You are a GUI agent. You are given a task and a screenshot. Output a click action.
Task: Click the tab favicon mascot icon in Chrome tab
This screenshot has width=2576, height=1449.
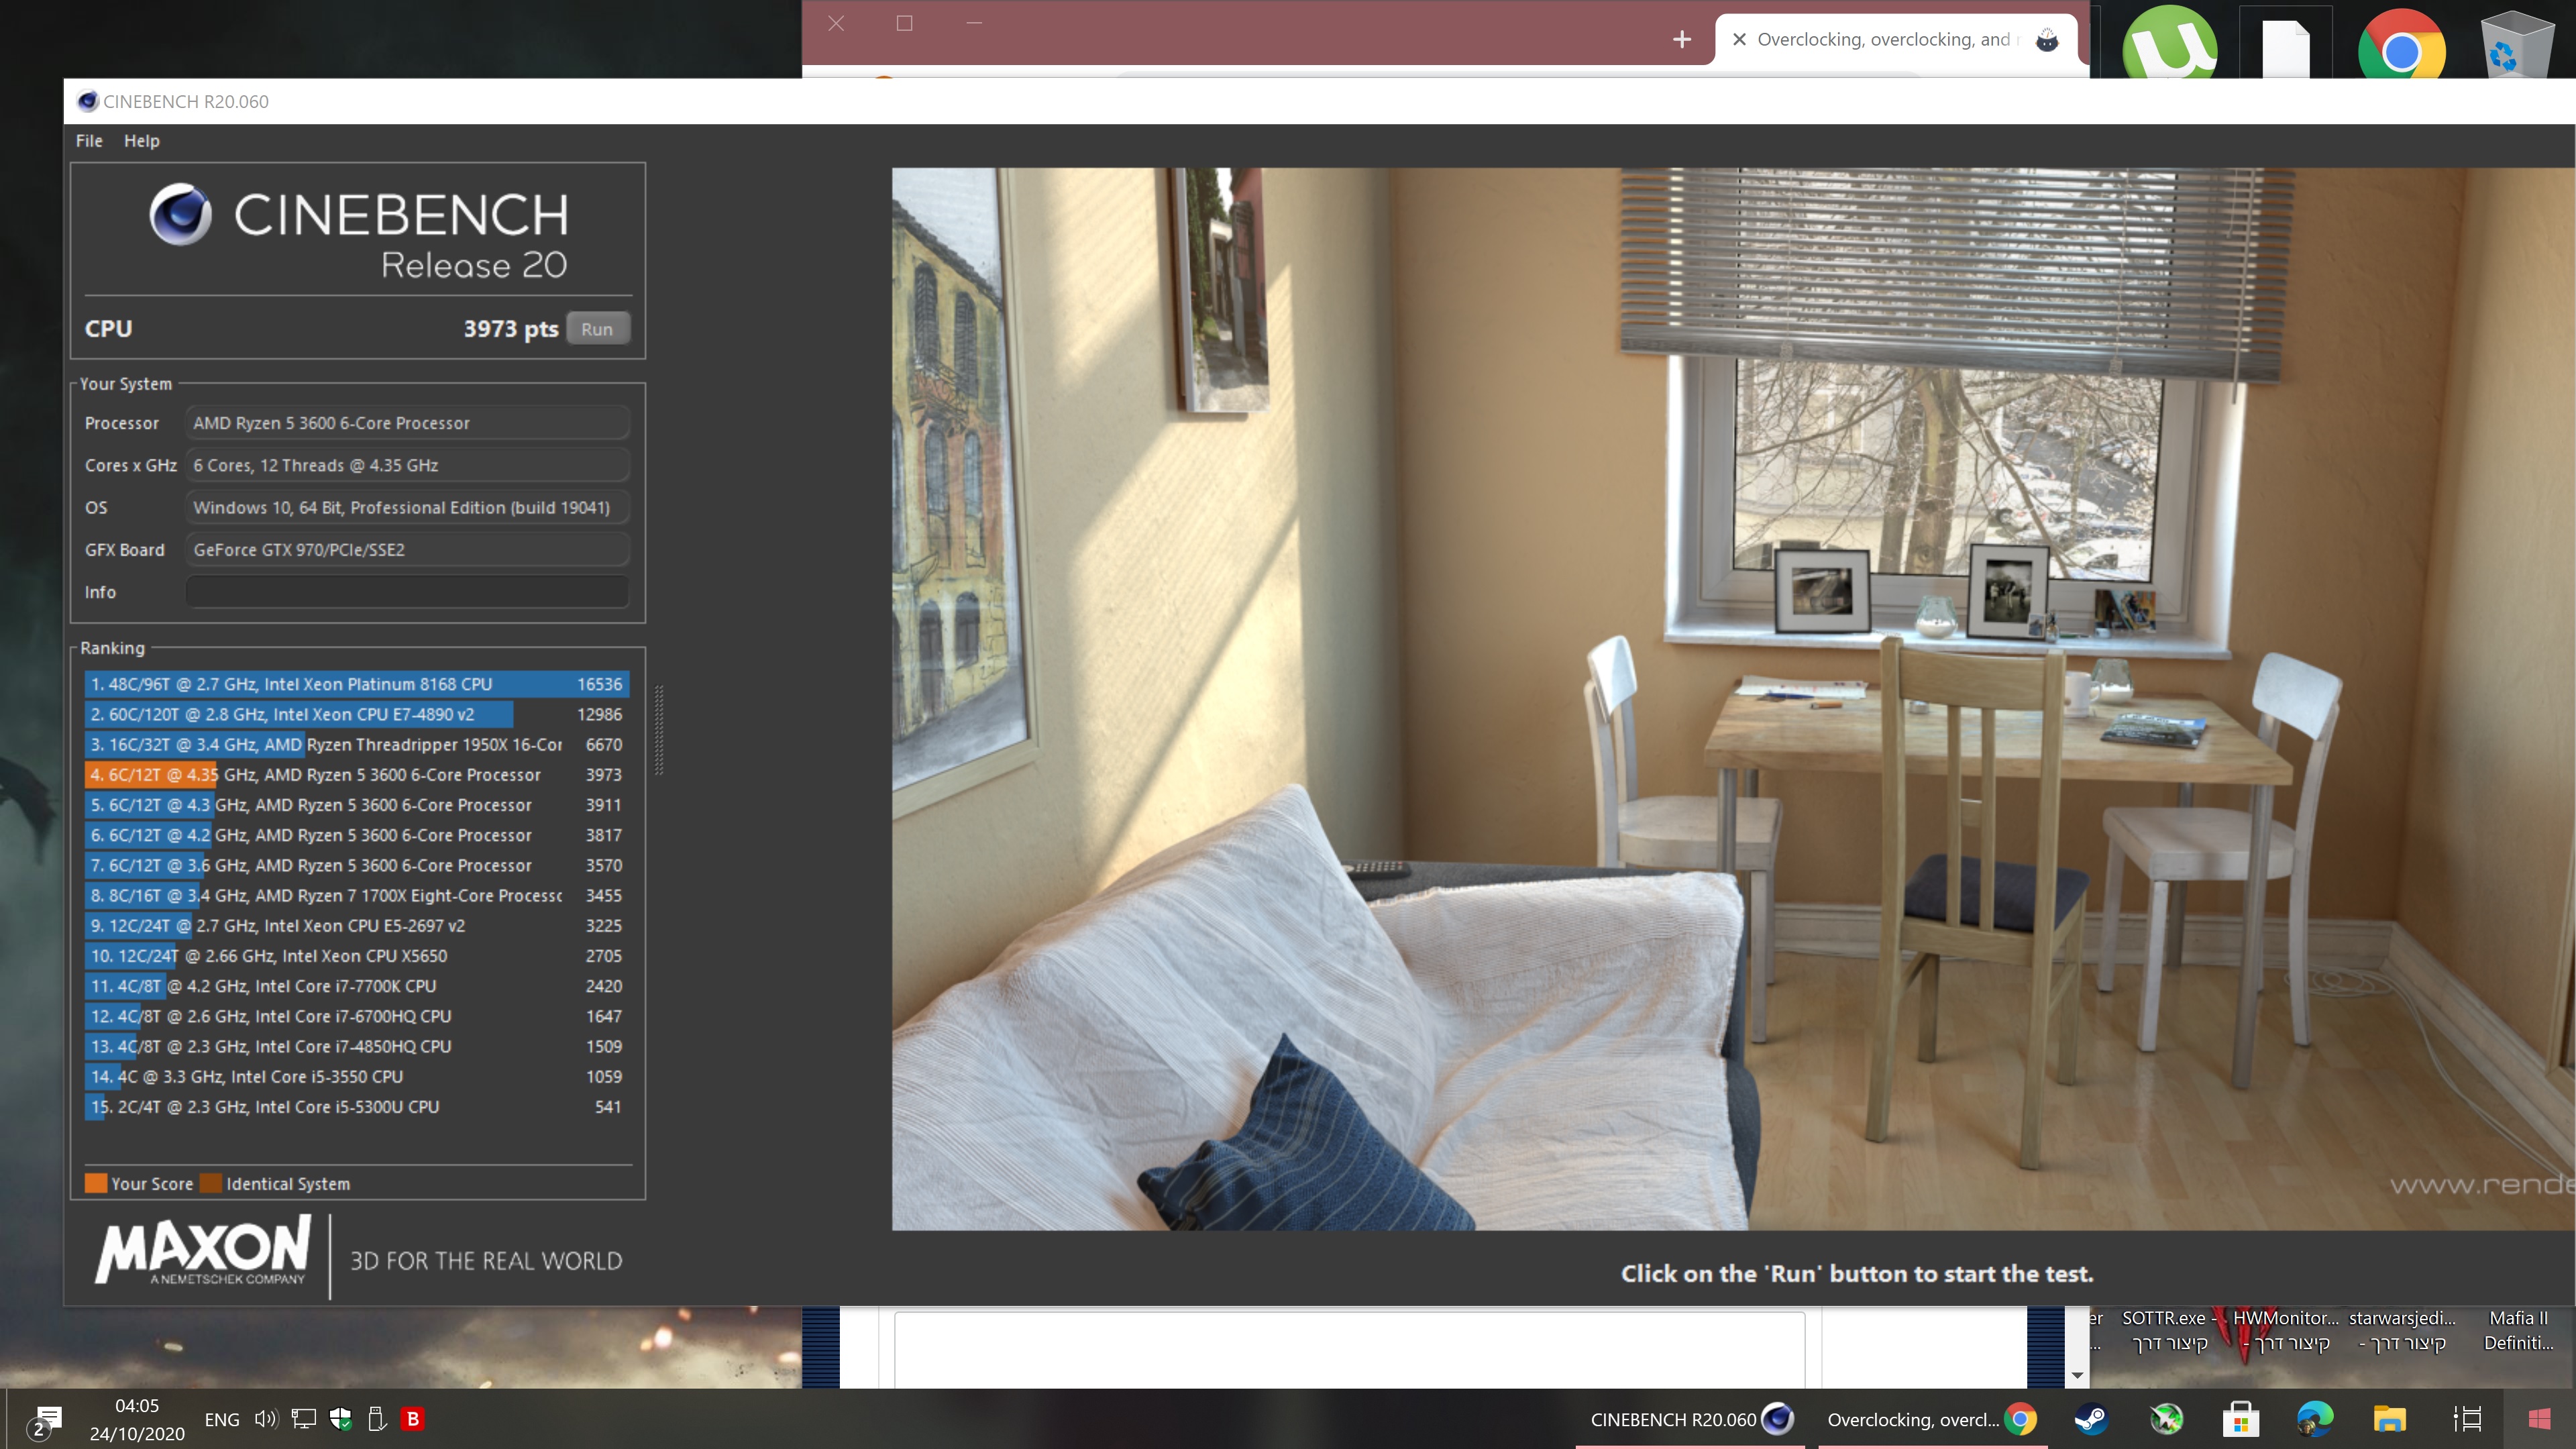pos(2047,39)
